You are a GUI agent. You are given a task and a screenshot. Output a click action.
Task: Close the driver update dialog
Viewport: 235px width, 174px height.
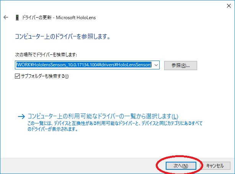[x=229, y=6]
